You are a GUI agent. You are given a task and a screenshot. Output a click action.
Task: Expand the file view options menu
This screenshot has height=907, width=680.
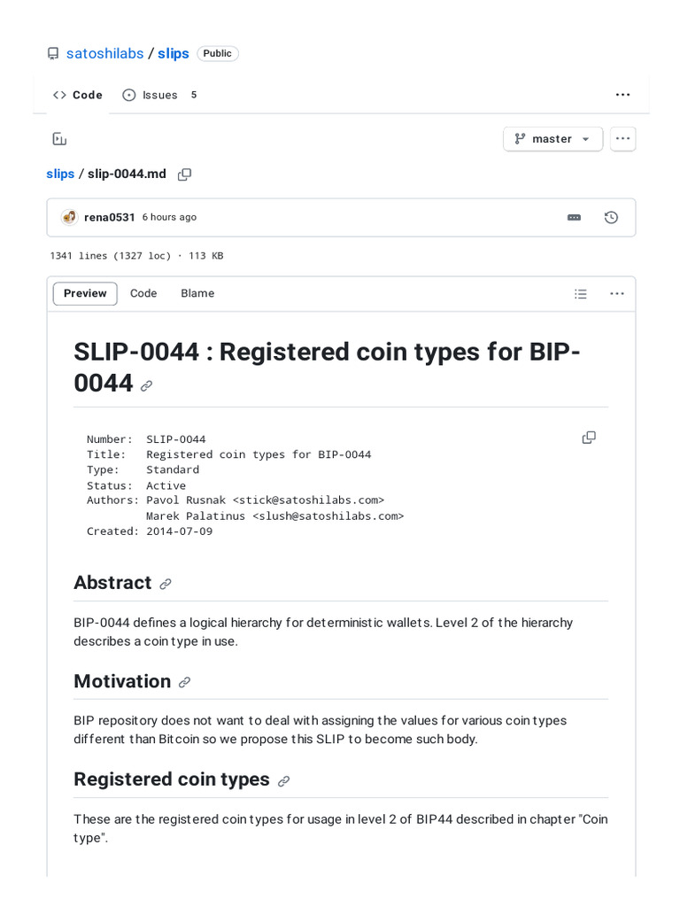coord(617,294)
